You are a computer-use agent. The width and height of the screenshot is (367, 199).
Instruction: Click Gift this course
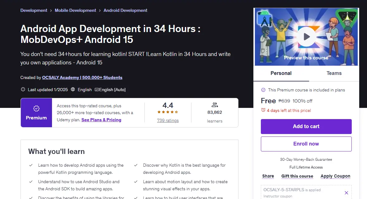pyautogui.click(x=297, y=176)
